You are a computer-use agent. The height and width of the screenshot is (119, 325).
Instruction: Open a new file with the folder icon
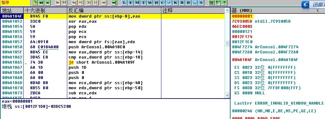pyautogui.click(x=35, y=3)
